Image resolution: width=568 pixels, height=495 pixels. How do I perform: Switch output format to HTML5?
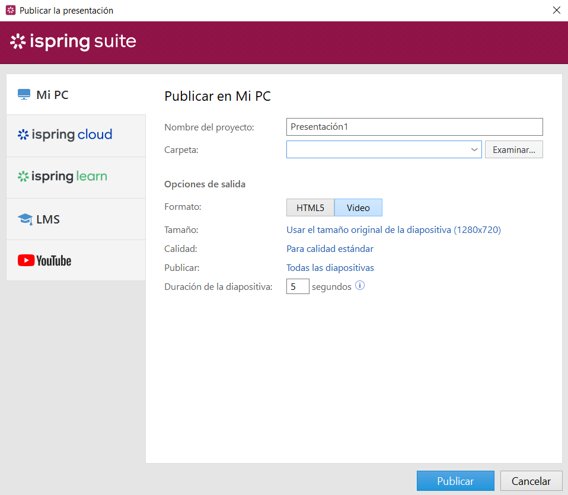tap(309, 207)
